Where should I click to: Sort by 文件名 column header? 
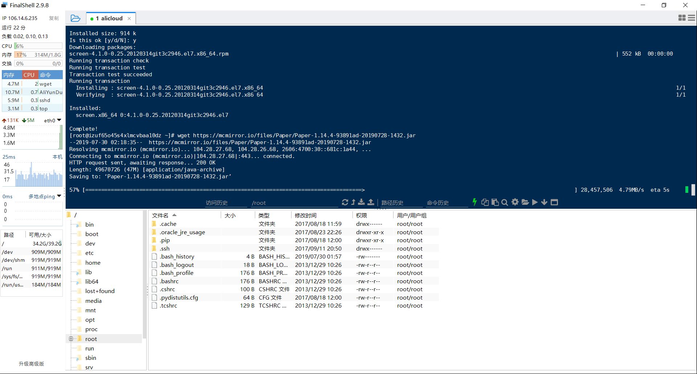click(x=185, y=215)
